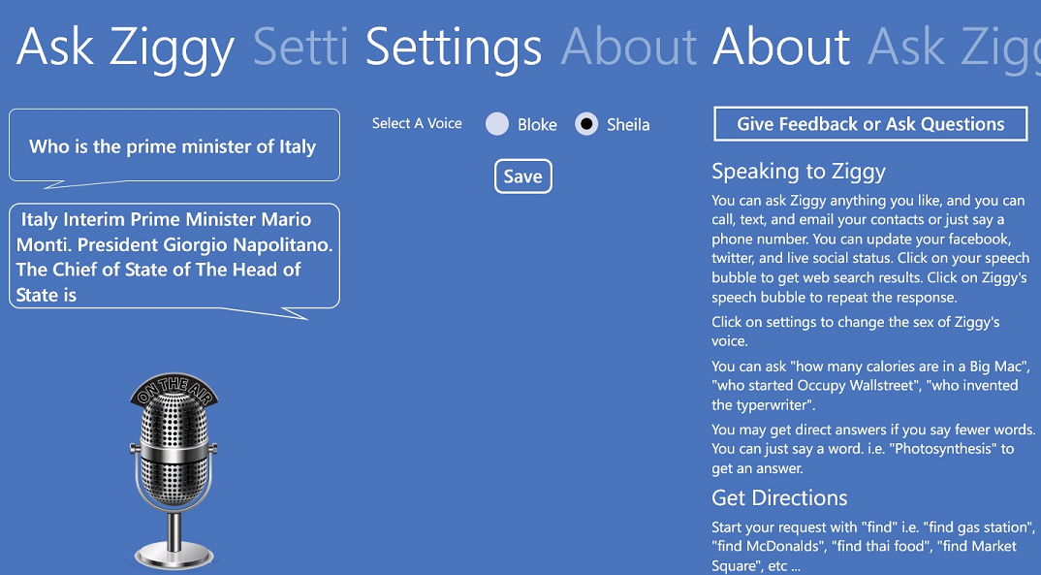
Task: Jump to cut-off Ask Ziggy header at right
Action: [x=954, y=48]
